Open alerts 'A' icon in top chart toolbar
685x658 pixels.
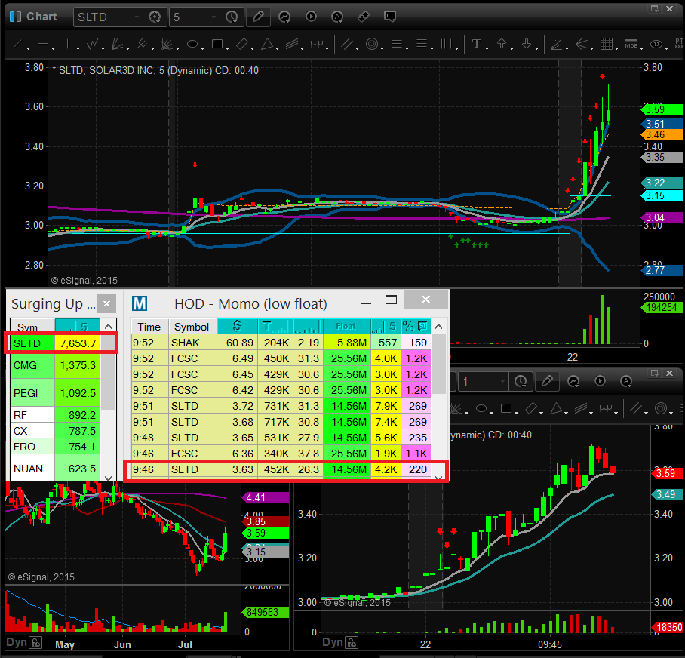pos(337,17)
